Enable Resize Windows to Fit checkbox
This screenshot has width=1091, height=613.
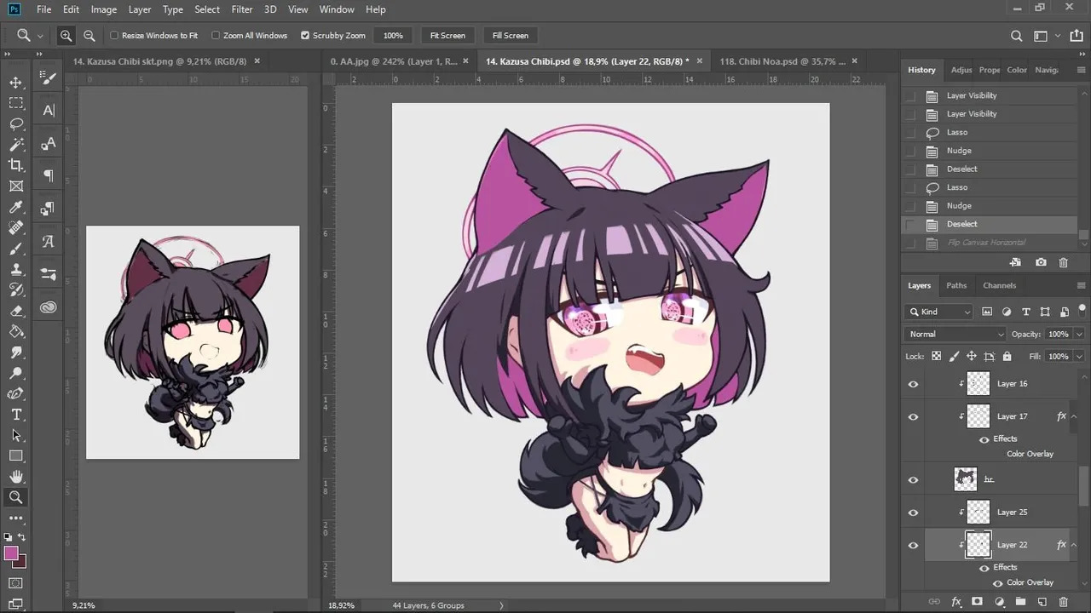(114, 36)
